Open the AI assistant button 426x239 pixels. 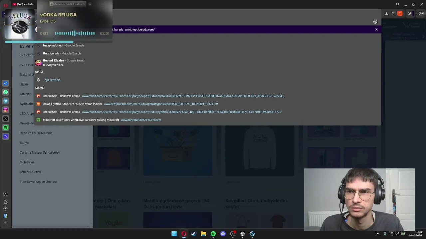421,13
